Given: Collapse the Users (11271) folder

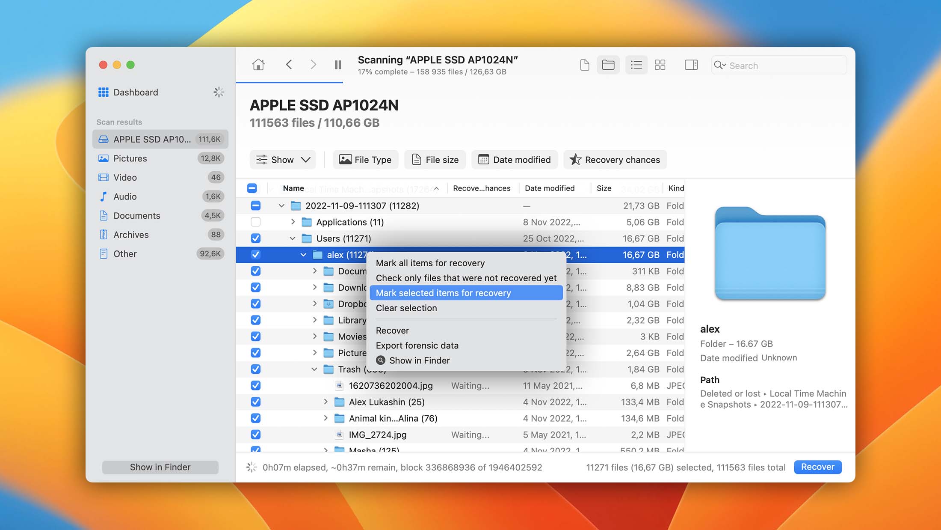Looking at the screenshot, I should coord(293,238).
